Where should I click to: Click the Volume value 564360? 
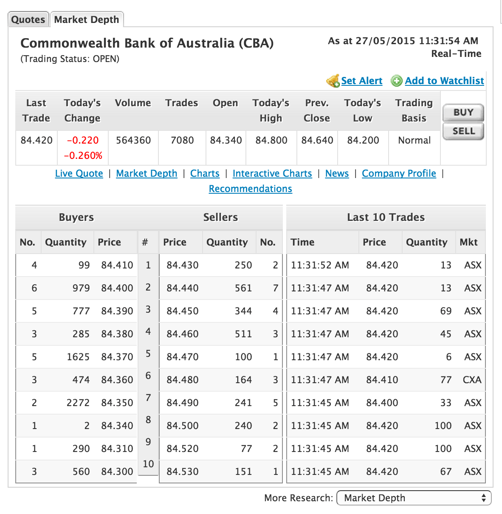pyautogui.click(x=133, y=140)
